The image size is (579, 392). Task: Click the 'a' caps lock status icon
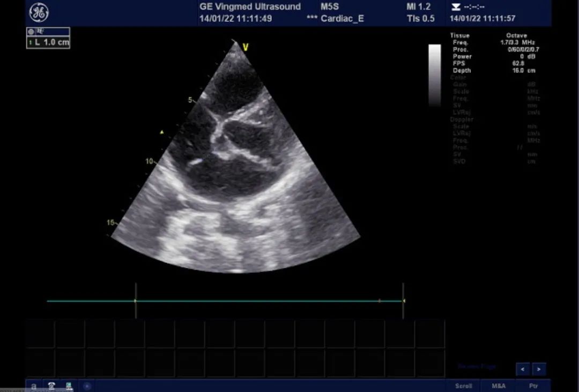tap(34, 386)
